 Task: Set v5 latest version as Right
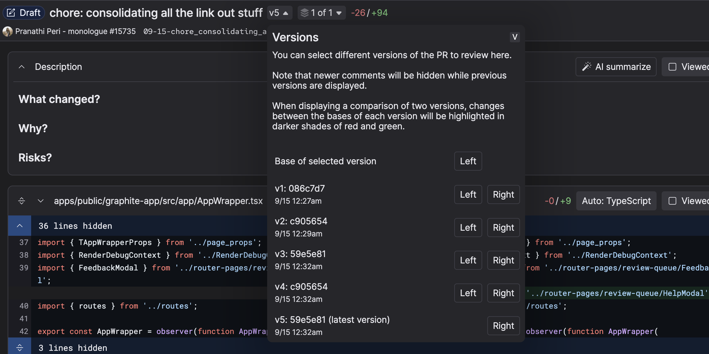click(503, 326)
